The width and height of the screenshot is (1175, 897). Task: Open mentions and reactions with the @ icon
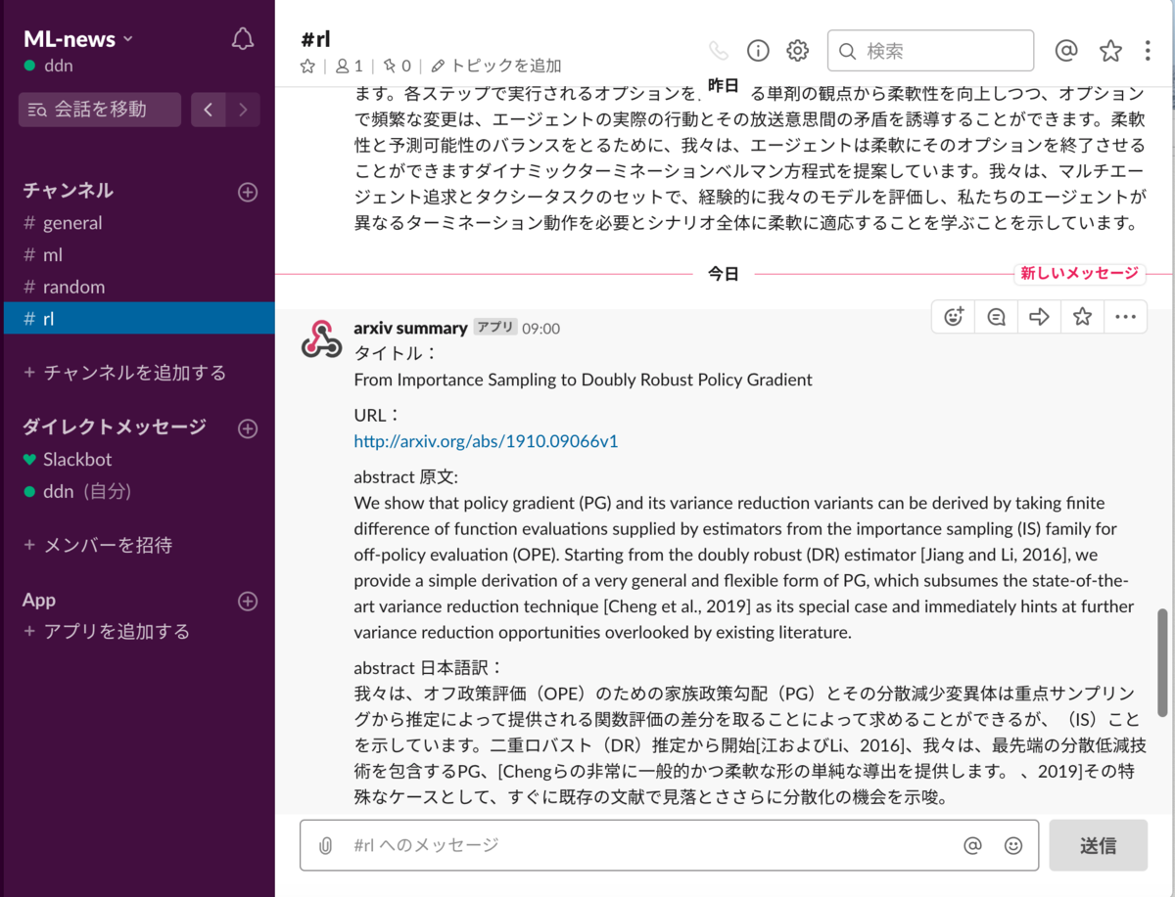[1066, 50]
